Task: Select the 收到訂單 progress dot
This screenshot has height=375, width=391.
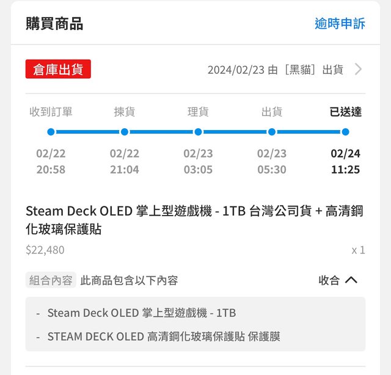Action: (51, 132)
